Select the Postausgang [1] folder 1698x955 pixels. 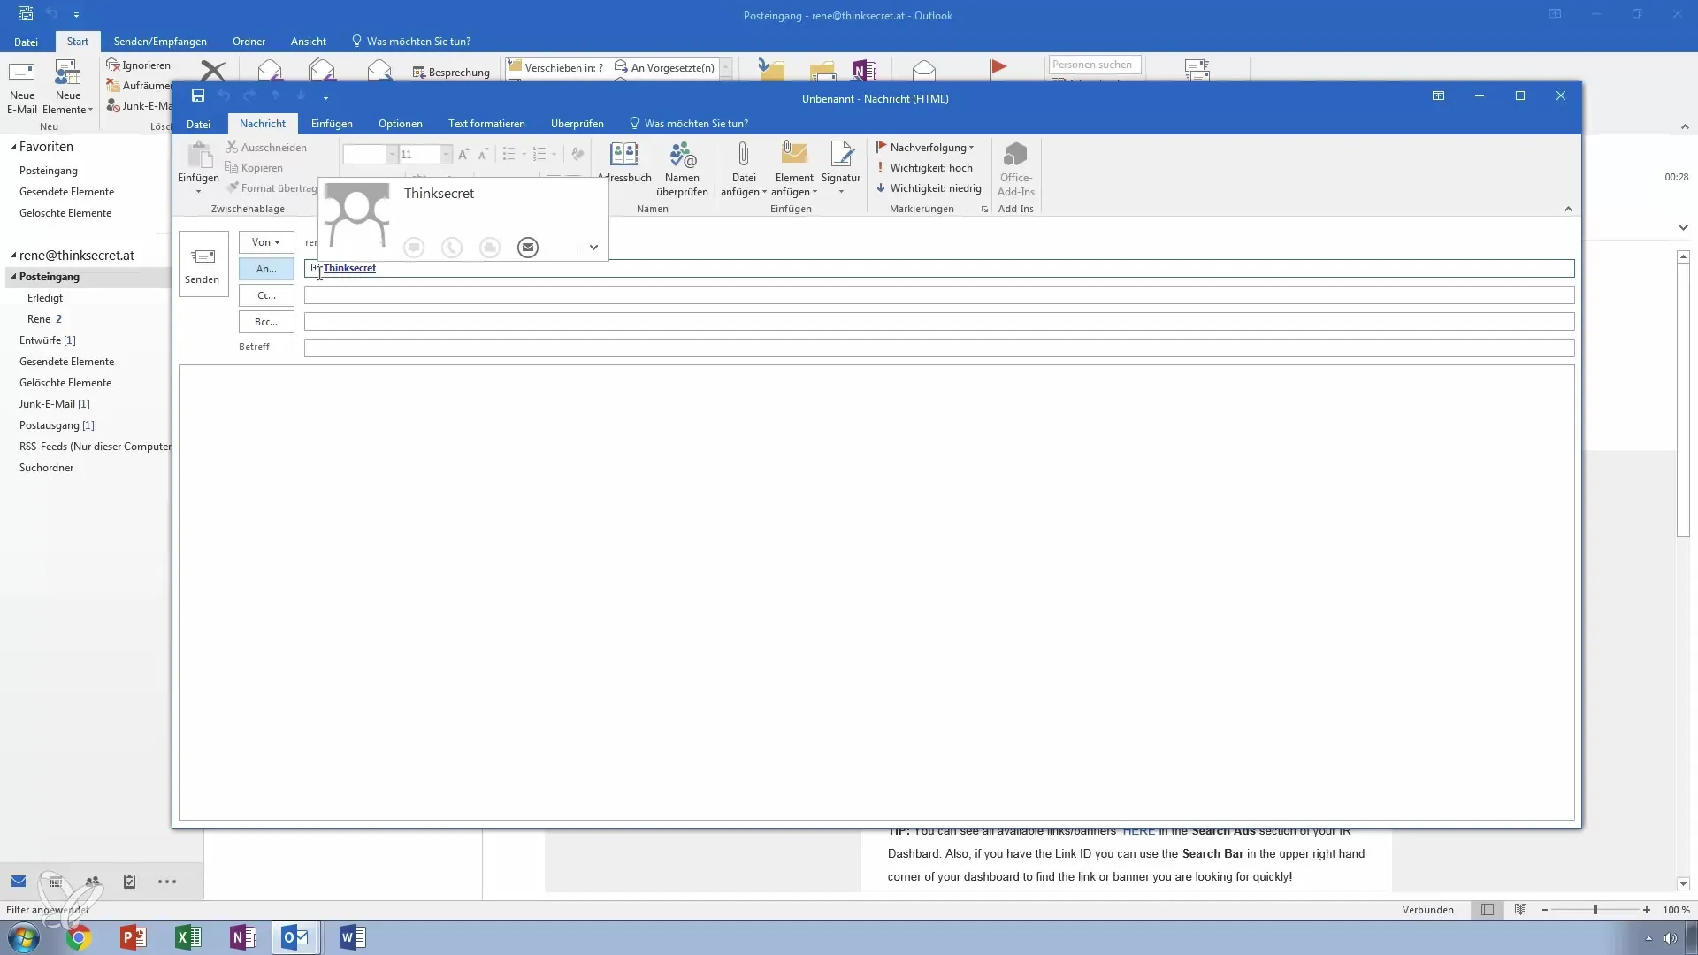click(x=57, y=425)
